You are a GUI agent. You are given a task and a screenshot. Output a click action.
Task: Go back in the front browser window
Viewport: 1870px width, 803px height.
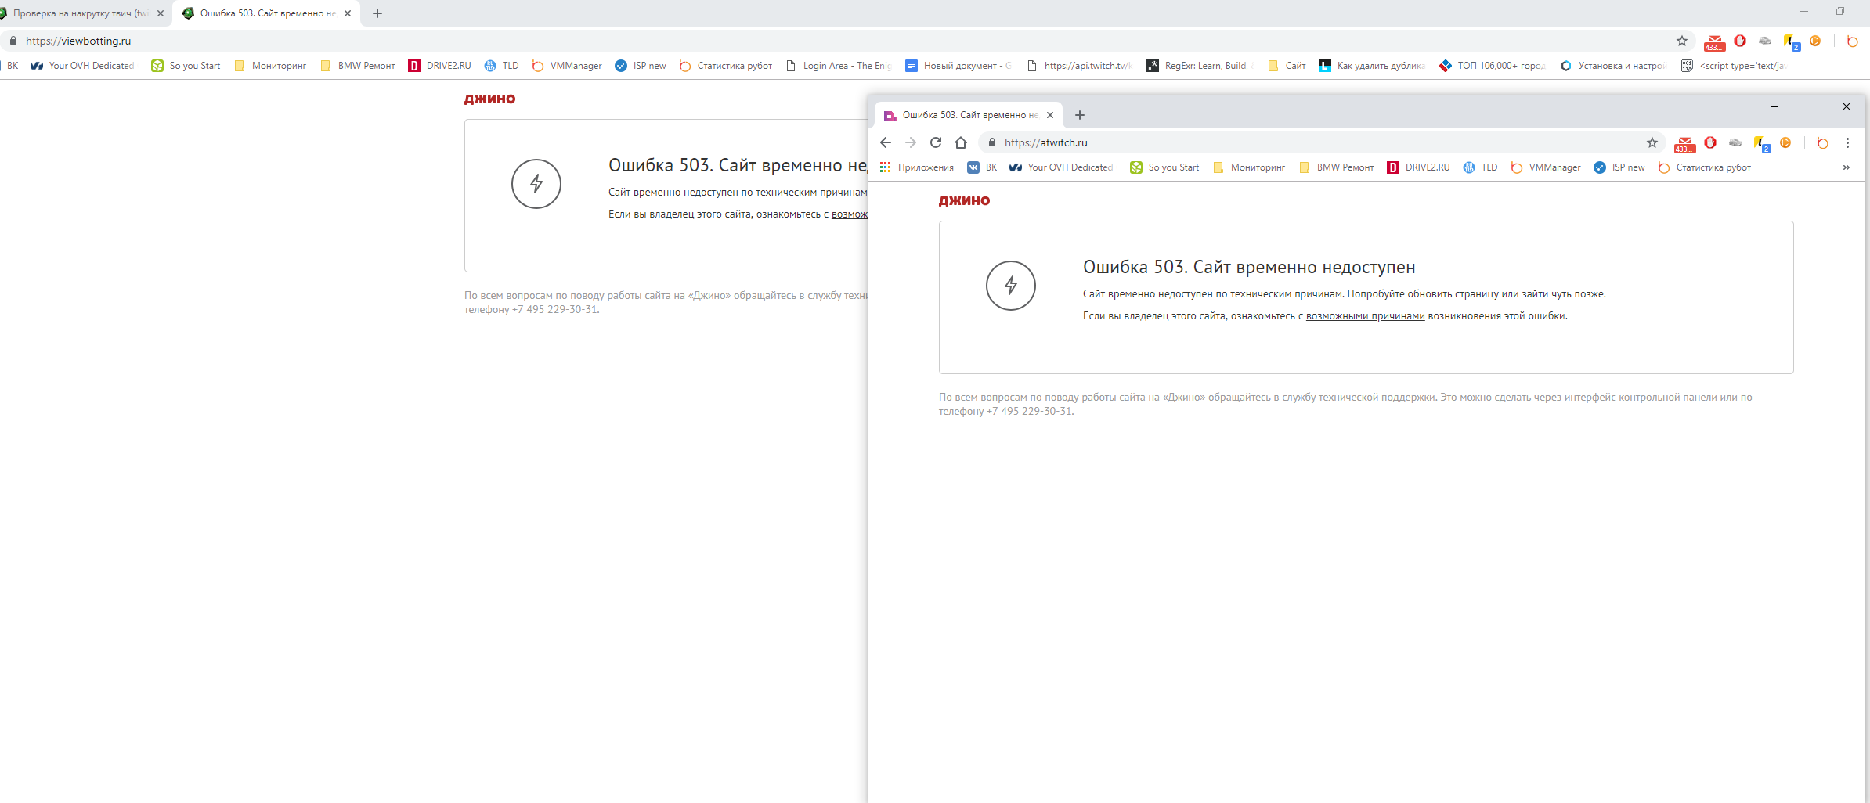(886, 142)
